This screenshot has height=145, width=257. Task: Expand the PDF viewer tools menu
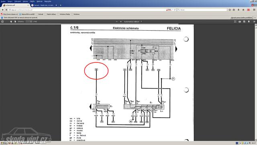coord(254,21)
